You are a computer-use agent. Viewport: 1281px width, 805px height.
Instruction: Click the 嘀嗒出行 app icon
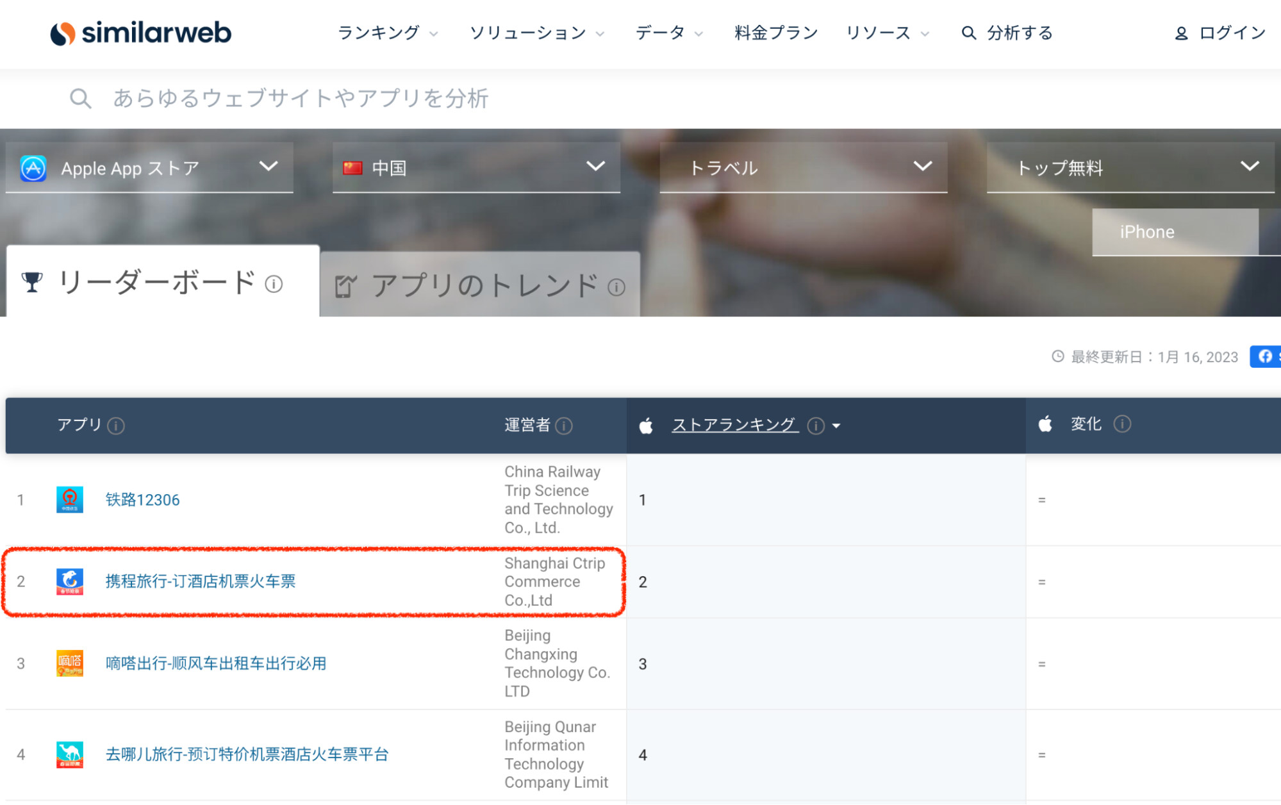coord(70,663)
